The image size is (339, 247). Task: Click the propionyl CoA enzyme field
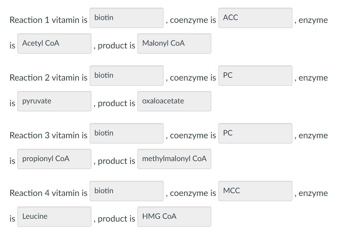[54, 159]
